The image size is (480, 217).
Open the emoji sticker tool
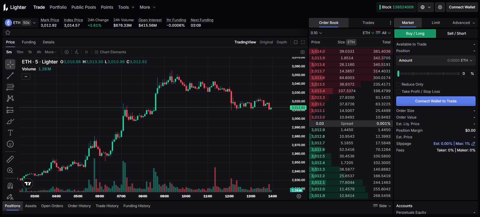[x=10, y=144]
